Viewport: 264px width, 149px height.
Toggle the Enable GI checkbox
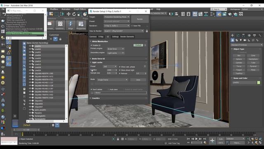(92, 45)
